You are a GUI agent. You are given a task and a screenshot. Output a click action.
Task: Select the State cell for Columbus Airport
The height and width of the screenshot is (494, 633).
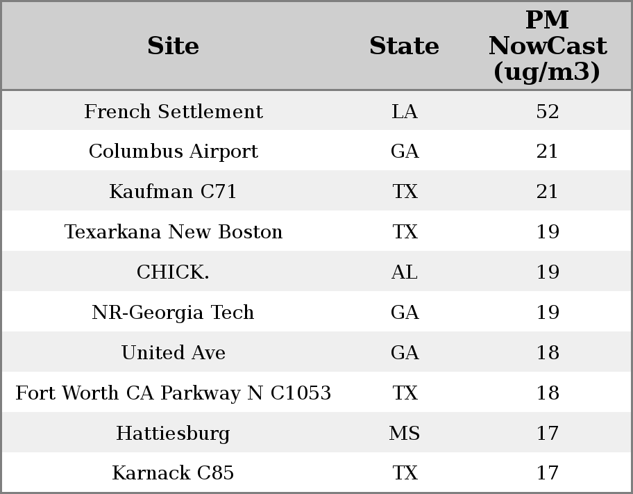pyautogui.click(x=405, y=151)
